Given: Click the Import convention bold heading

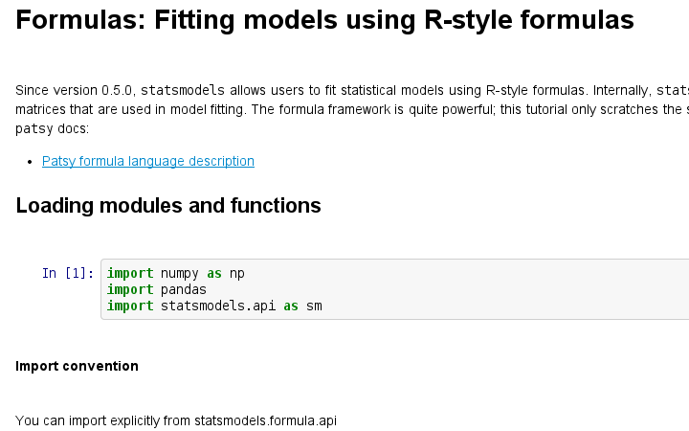Looking at the screenshot, I should click(78, 366).
